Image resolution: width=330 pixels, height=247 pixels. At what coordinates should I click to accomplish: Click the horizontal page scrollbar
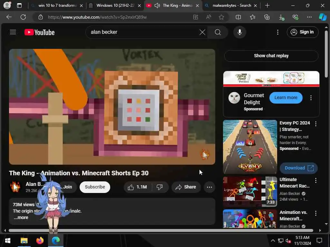[161, 230]
